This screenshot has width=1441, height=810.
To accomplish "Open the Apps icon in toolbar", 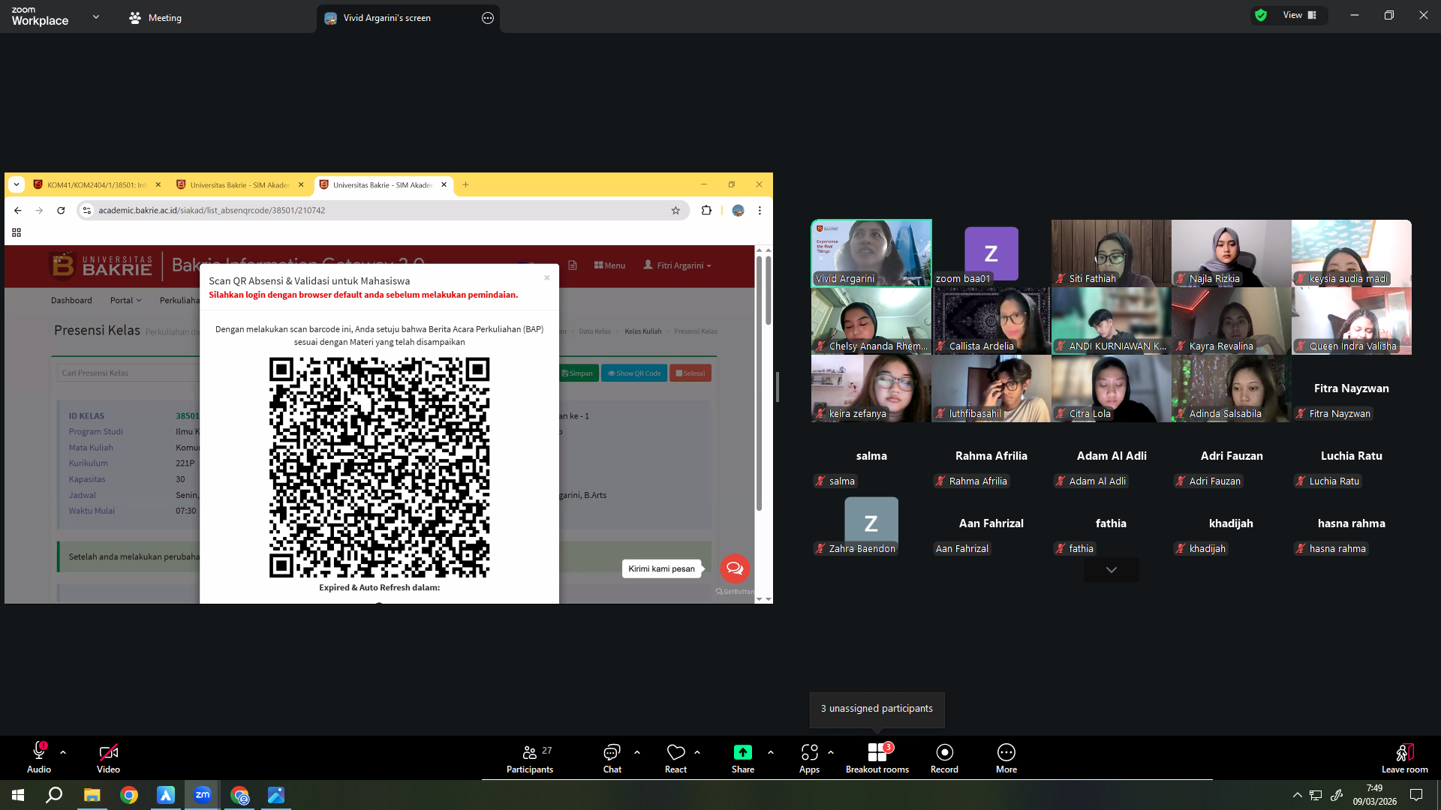I will 809,758.
